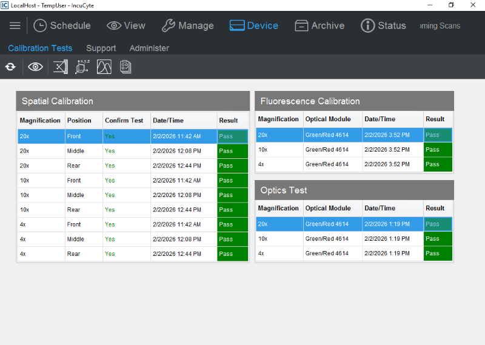The width and height of the screenshot is (485, 345).
Task: Click the optics test toolbar icon
Action: [x=60, y=67]
